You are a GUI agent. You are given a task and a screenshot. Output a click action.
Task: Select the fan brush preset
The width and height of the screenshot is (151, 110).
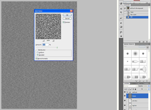click(x=143, y=69)
